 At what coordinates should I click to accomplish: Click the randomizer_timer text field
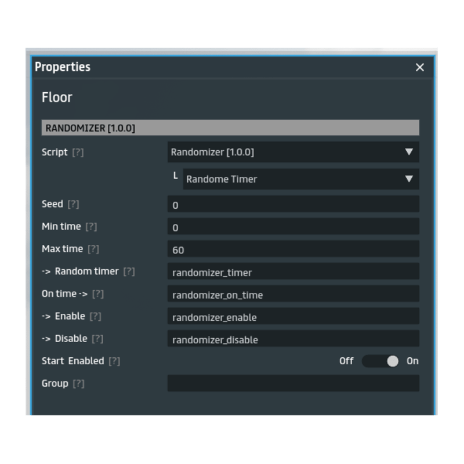[x=293, y=271]
